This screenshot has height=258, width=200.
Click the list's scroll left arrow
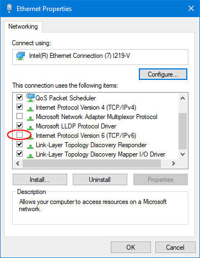(18, 163)
